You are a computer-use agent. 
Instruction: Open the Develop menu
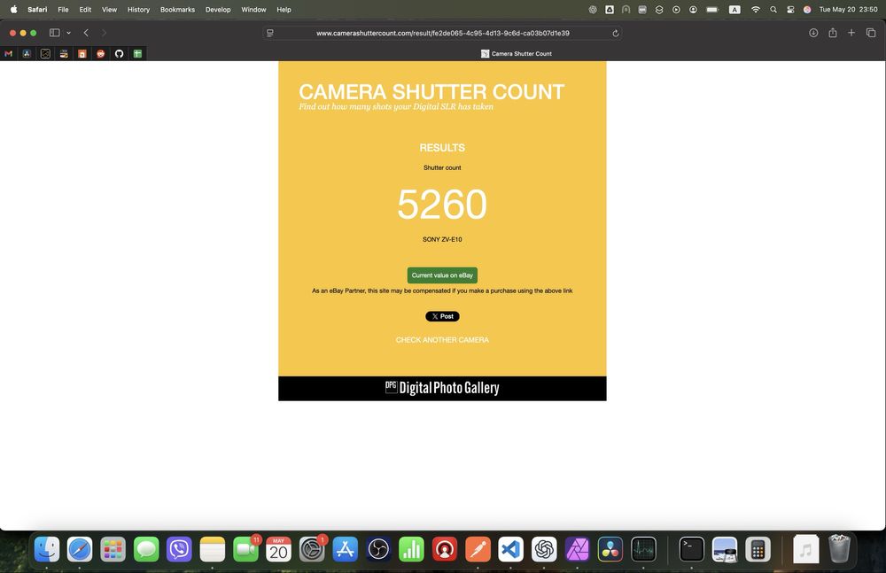(x=218, y=10)
